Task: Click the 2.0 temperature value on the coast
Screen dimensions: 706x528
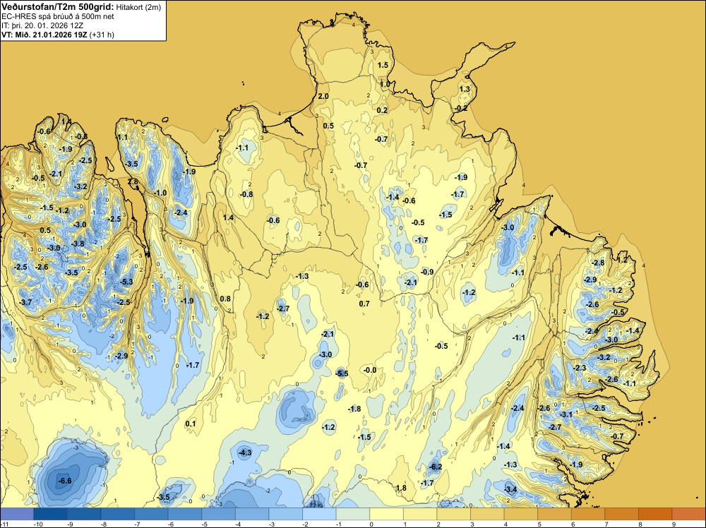Action: click(x=323, y=96)
